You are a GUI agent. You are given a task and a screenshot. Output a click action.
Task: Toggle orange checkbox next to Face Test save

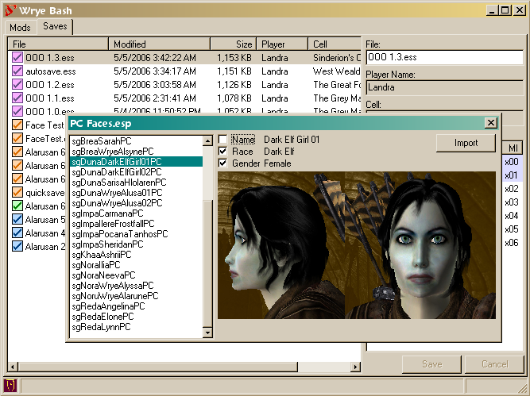coord(17,125)
